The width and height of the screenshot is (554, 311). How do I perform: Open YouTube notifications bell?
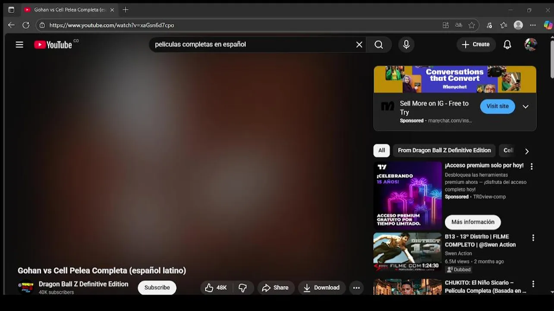click(x=507, y=44)
